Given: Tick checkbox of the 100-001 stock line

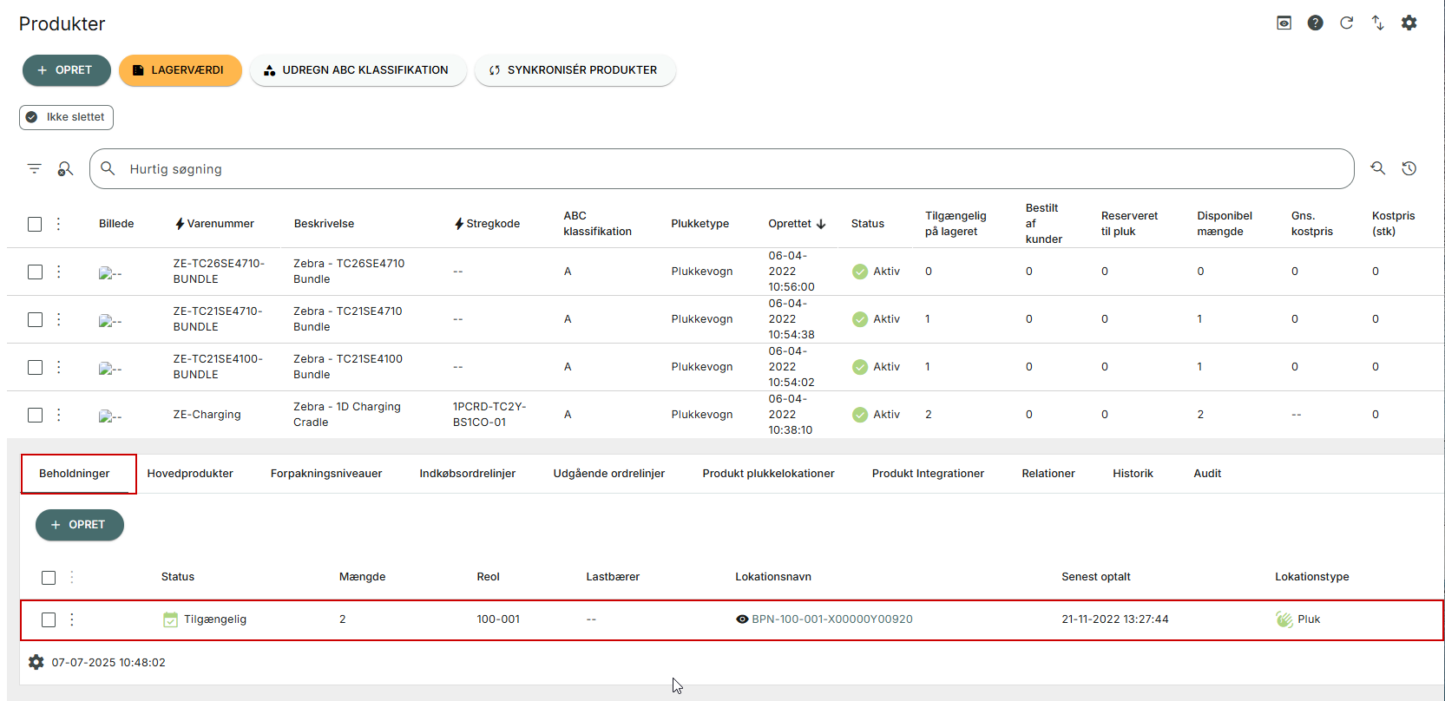Looking at the screenshot, I should 49,619.
